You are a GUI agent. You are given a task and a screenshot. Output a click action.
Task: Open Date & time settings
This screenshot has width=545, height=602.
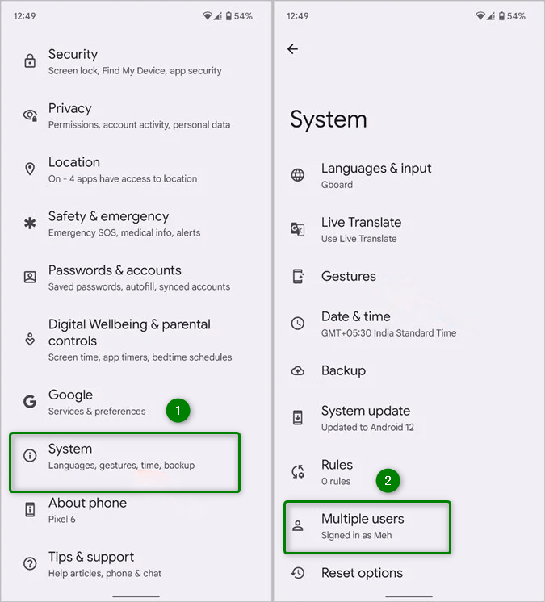(x=409, y=324)
